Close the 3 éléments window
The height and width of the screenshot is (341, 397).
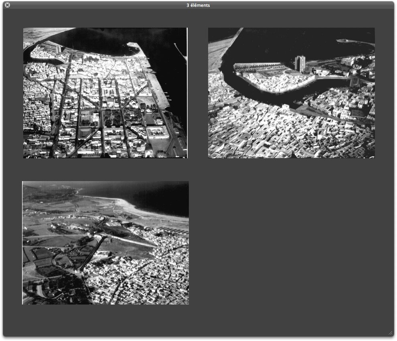click(7, 5)
